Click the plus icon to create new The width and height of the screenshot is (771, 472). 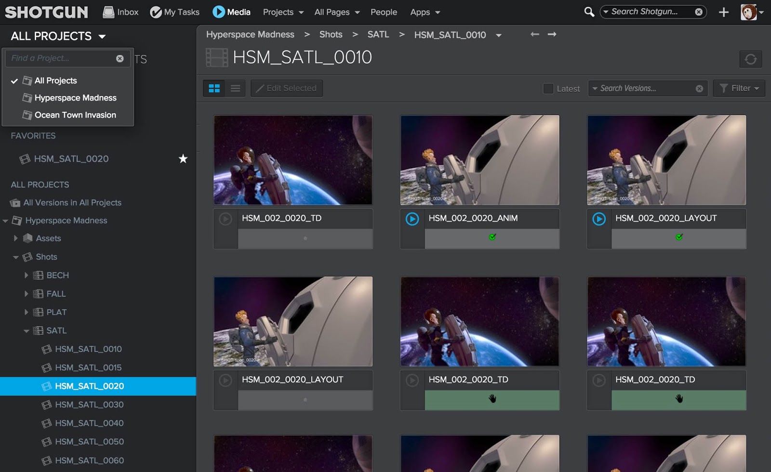pos(723,13)
